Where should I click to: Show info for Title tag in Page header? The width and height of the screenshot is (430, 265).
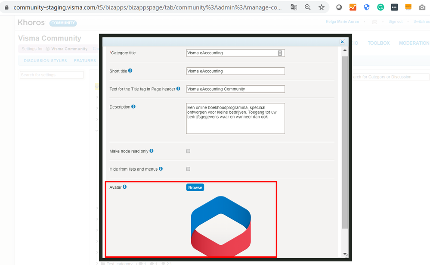click(178, 88)
